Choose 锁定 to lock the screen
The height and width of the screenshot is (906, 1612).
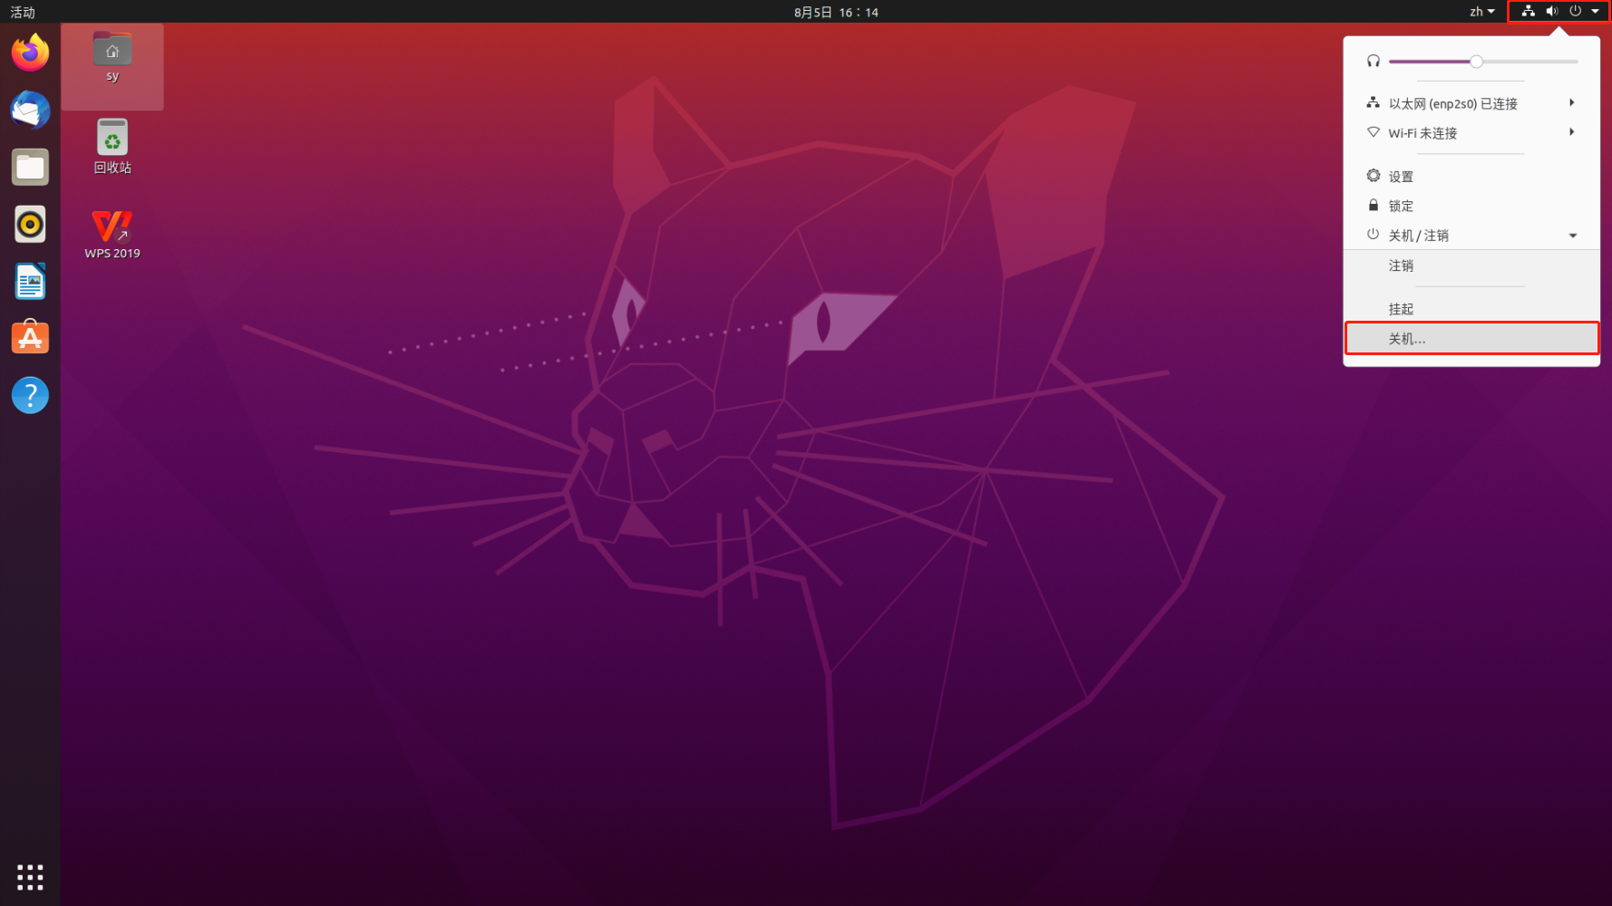(x=1401, y=206)
